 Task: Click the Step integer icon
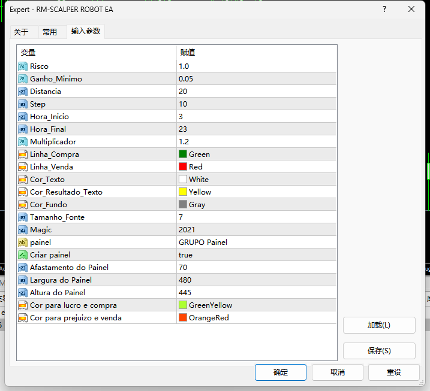[23, 104]
